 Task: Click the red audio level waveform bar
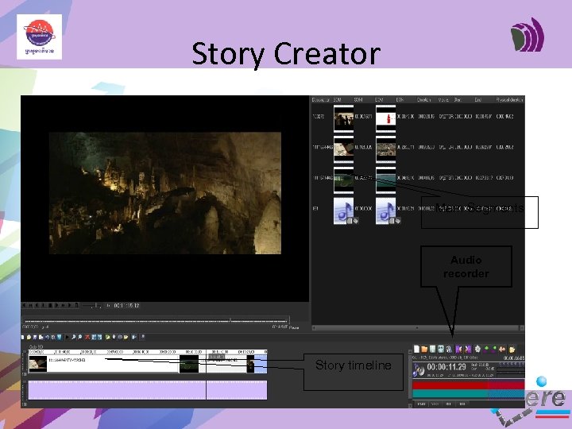click(x=469, y=385)
